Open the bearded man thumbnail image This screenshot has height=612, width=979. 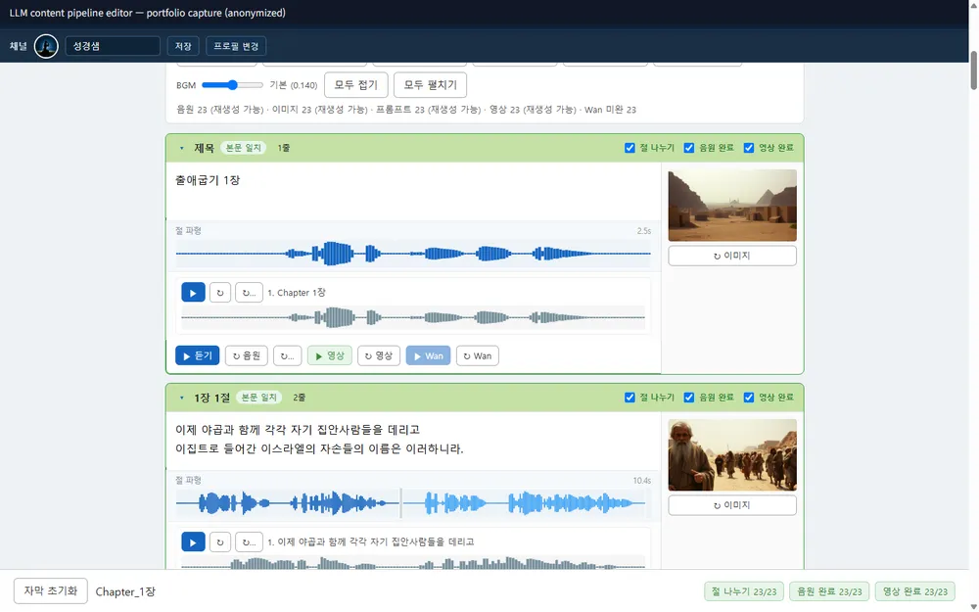pyautogui.click(x=732, y=454)
